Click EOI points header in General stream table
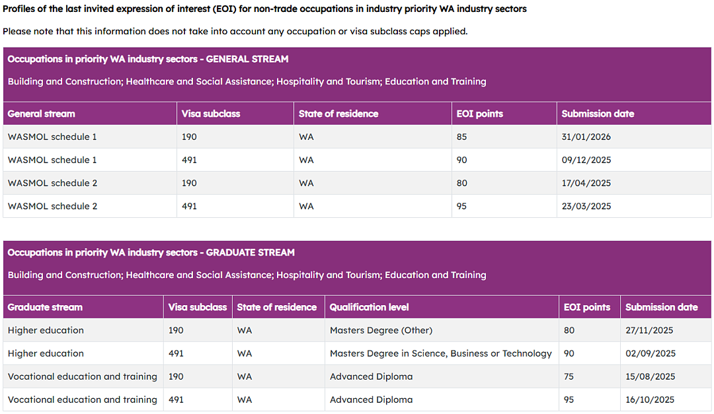 [504, 114]
